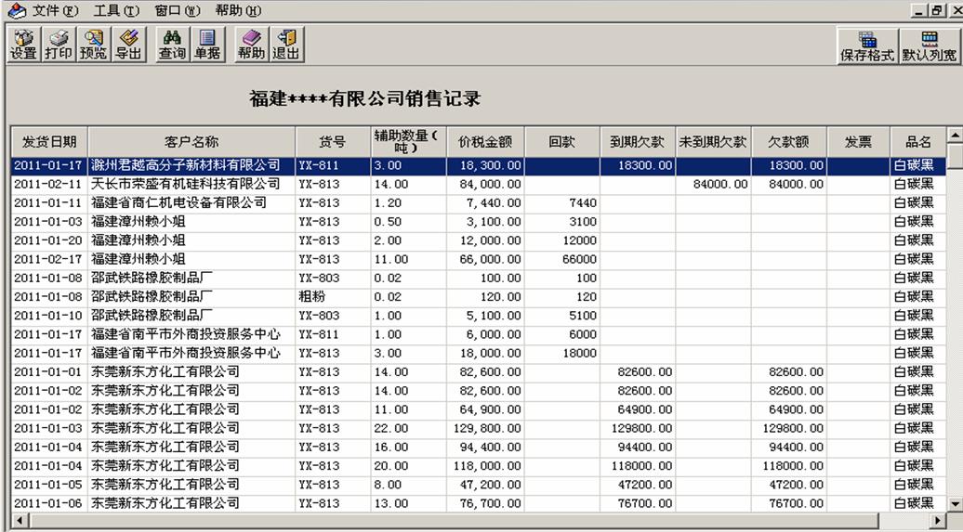Click the 导出 (Export) toolbar icon

(x=128, y=44)
